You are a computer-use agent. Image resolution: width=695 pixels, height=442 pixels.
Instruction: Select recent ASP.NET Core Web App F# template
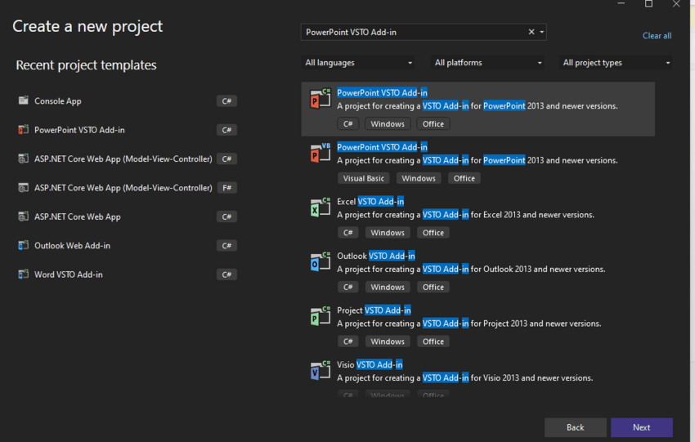click(127, 188)
